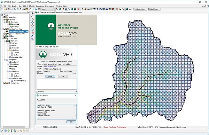Open the Calculators menu
This screenshot has height=135, width=209.
coord(40,6)
